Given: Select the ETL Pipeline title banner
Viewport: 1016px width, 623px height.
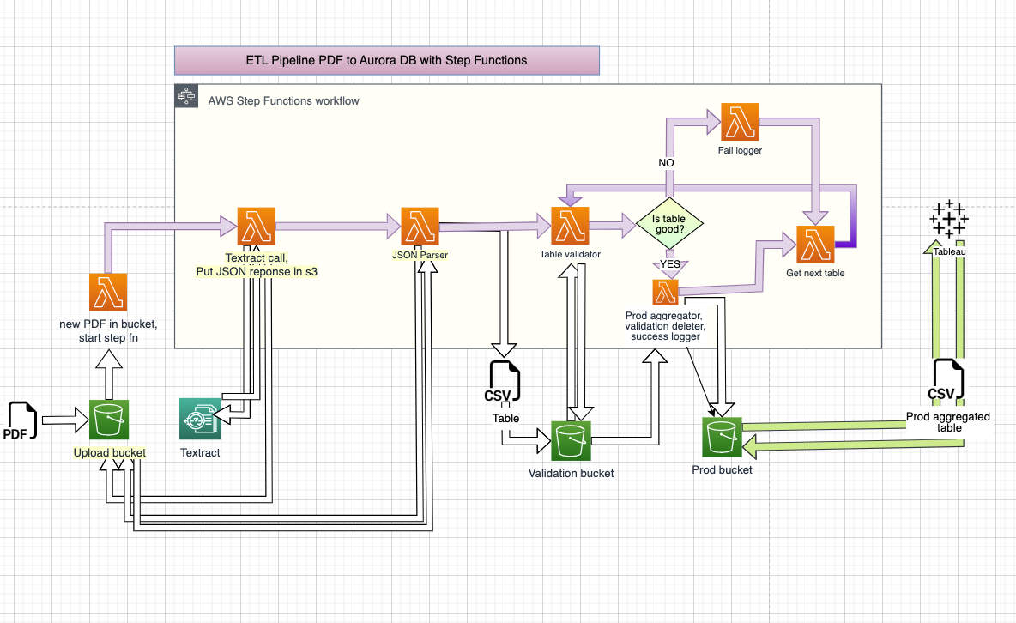Looking at the screenshot, I should [x=387, y=60].
